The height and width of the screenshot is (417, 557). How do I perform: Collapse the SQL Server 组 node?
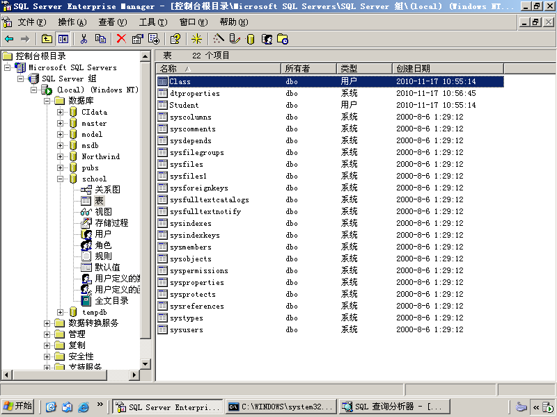(x=21, y=79)
